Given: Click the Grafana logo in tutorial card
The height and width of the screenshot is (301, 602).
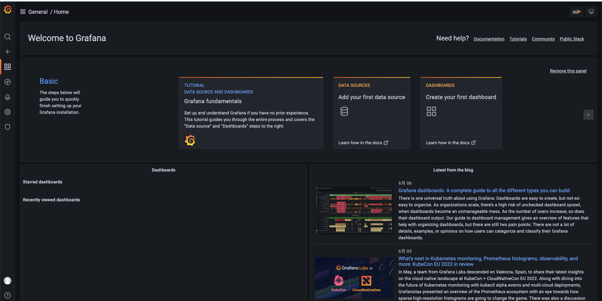Looking at the screenshot, I should 190,140.
